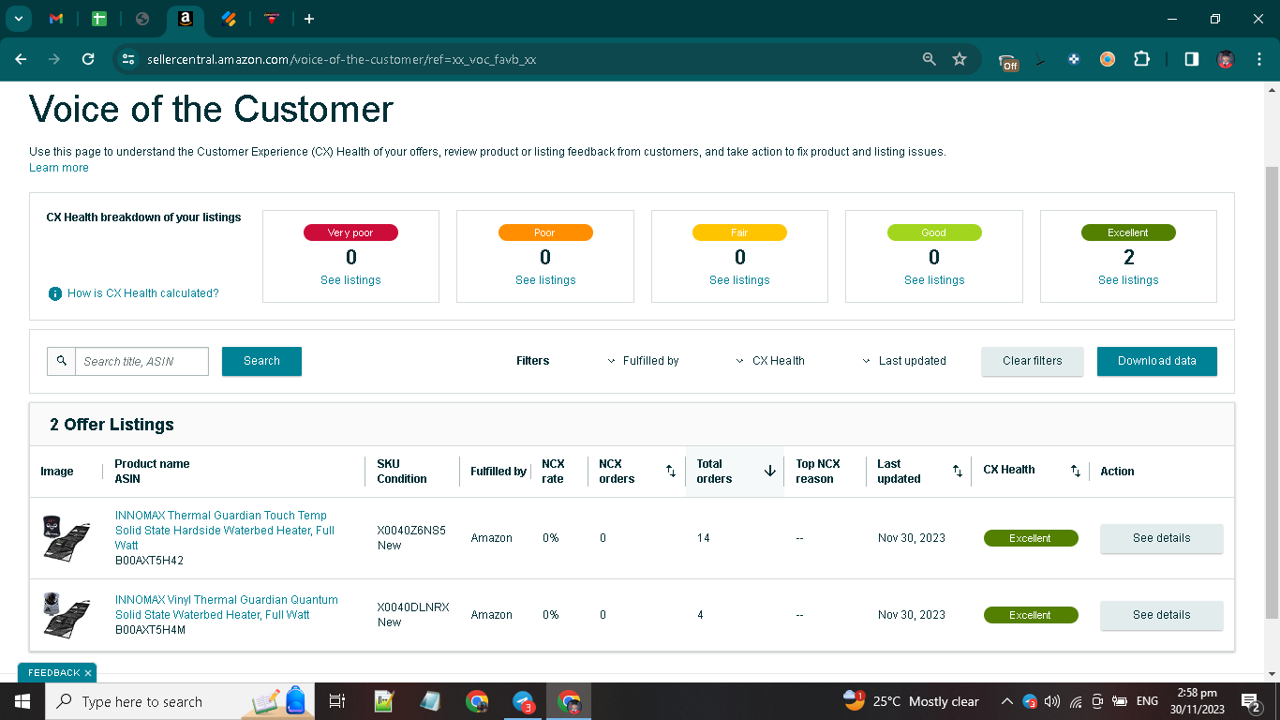Click the extension icon labeled Off
This screenshot has height=720, width=1280.
(x=1008, y=61)
